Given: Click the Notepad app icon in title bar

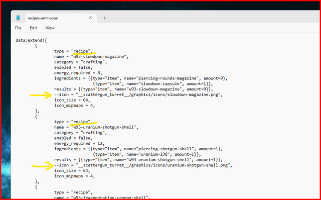Looking at the screenshot, I should click(x=18, y=18).
